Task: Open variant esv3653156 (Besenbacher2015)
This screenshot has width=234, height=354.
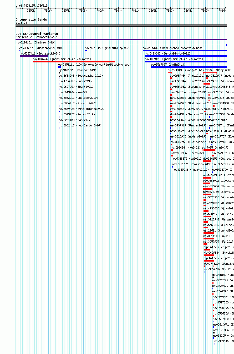Action: [x=41, y=48]
